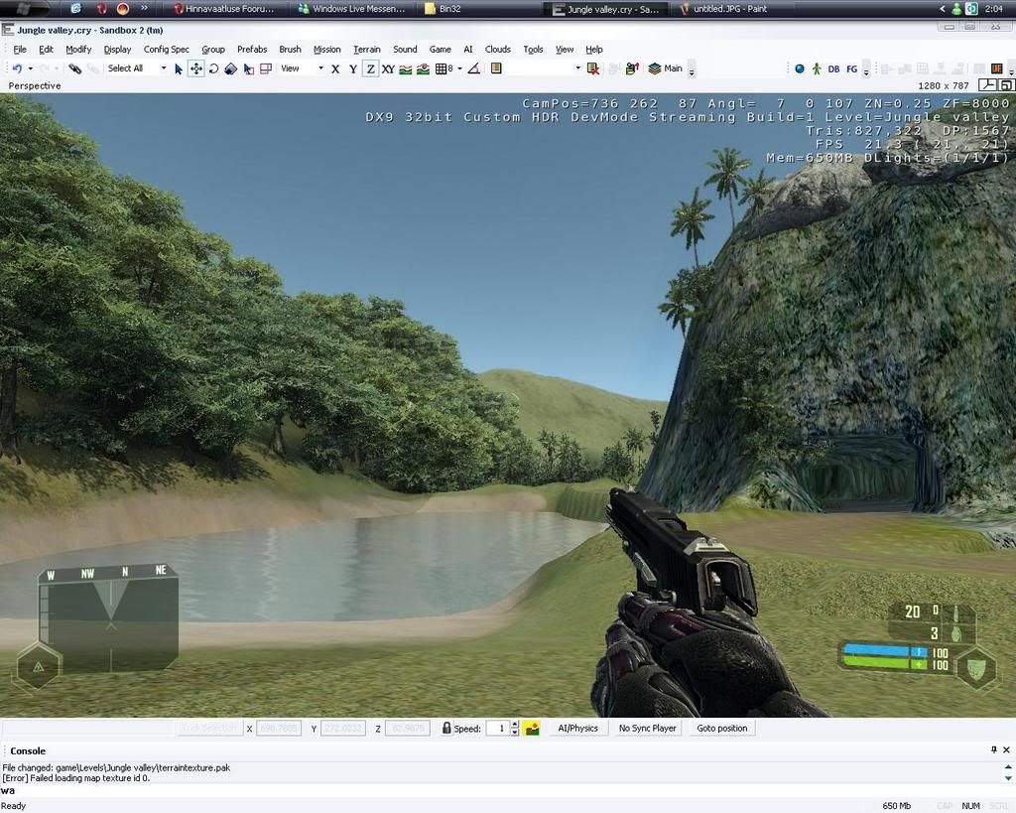Expand the rightmost toolbar overflow arrow
Screen dimensions: 1016x813
coord(1011,70)
